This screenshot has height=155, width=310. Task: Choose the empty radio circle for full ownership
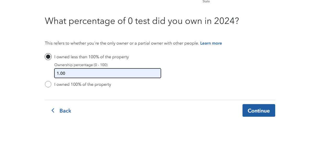coord(48,84)
